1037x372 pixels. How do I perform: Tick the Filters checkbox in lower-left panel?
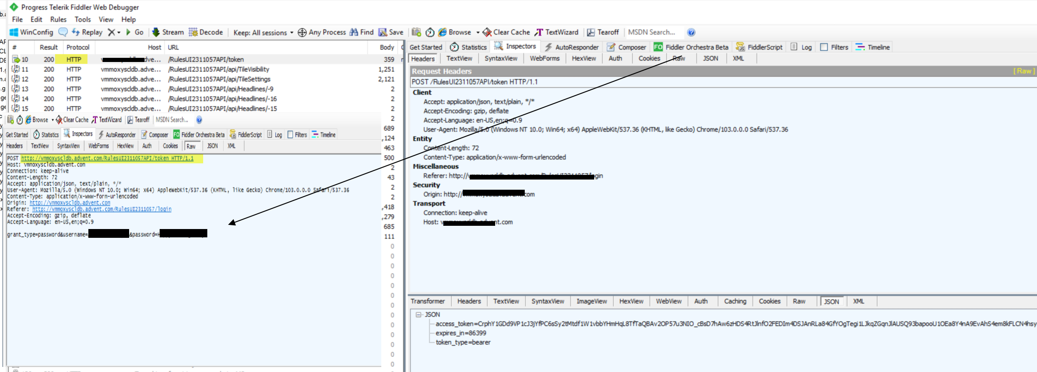pos(291,135)
